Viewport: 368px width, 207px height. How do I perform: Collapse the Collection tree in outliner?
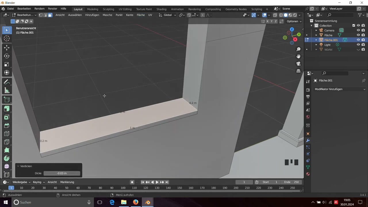311,26
